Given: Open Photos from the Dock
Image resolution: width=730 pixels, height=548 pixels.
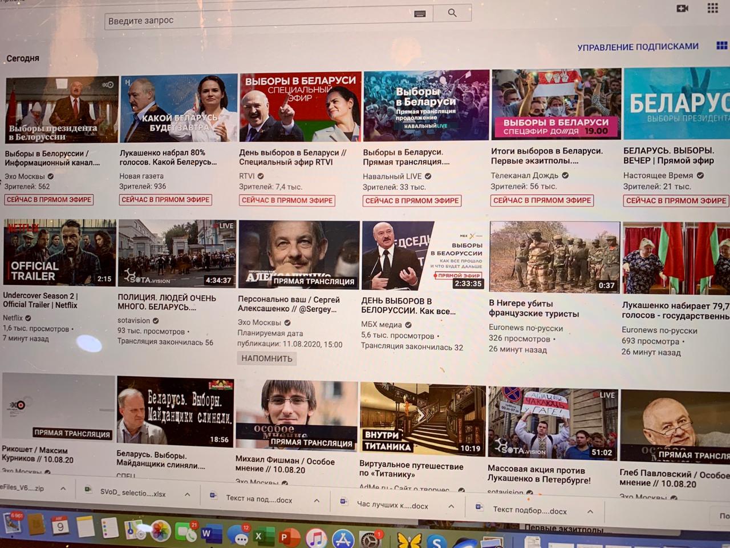Looking at the screenshot, I should tap(160, 531).
